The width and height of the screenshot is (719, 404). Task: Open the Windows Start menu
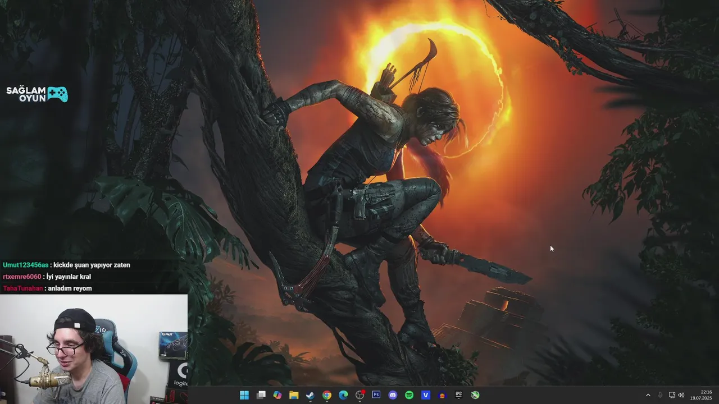[x=244, y=395]
